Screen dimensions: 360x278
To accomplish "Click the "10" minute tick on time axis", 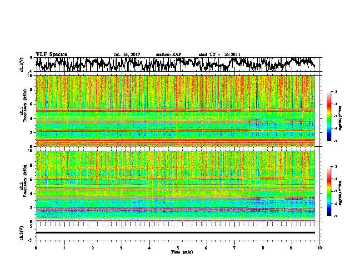I will click(320, 248).
